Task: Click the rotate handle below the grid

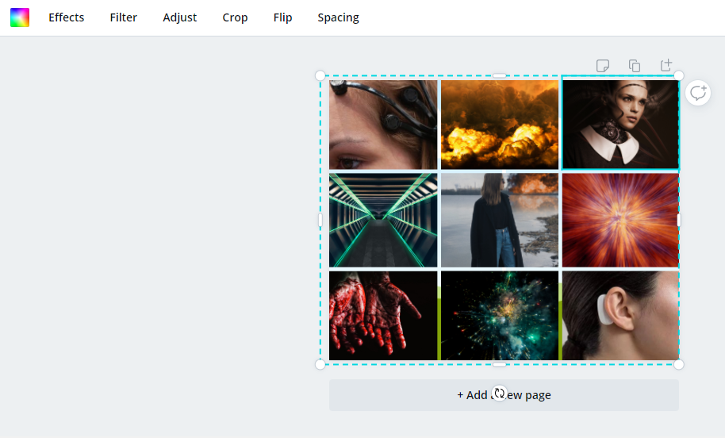Action: [x=499, y=393]
